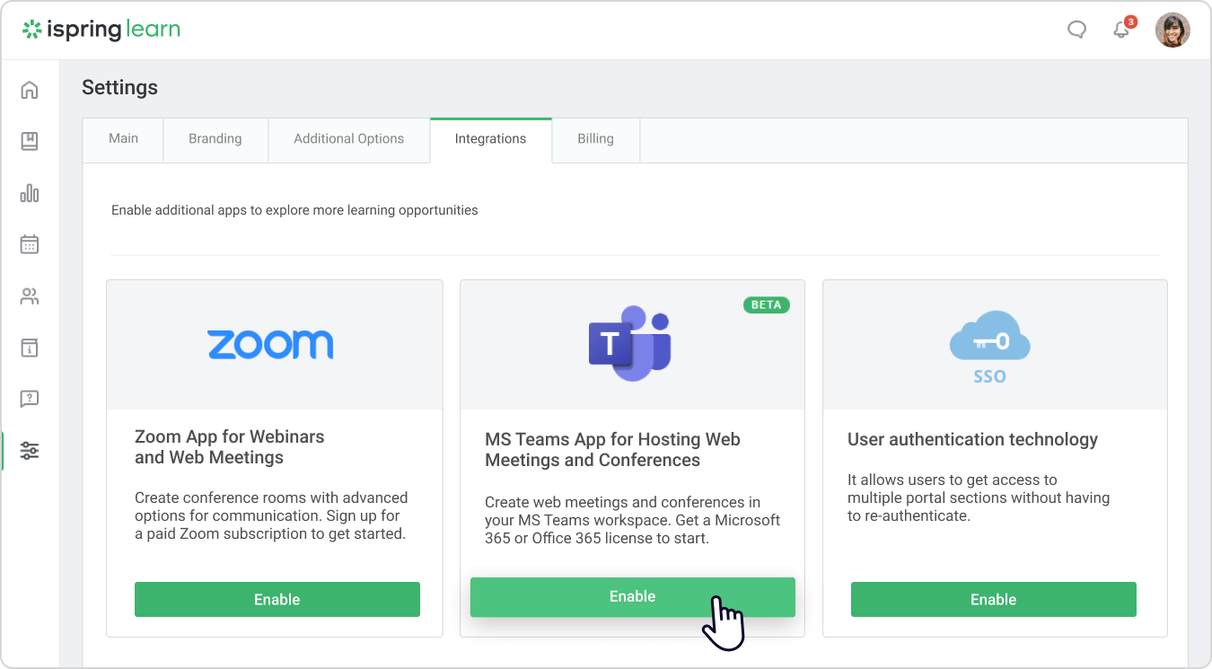Click the re-authenticate description text
Image resolution: width=1212 pixels, height=669 pixels.
pyautogui.click(x=979, y=497)
